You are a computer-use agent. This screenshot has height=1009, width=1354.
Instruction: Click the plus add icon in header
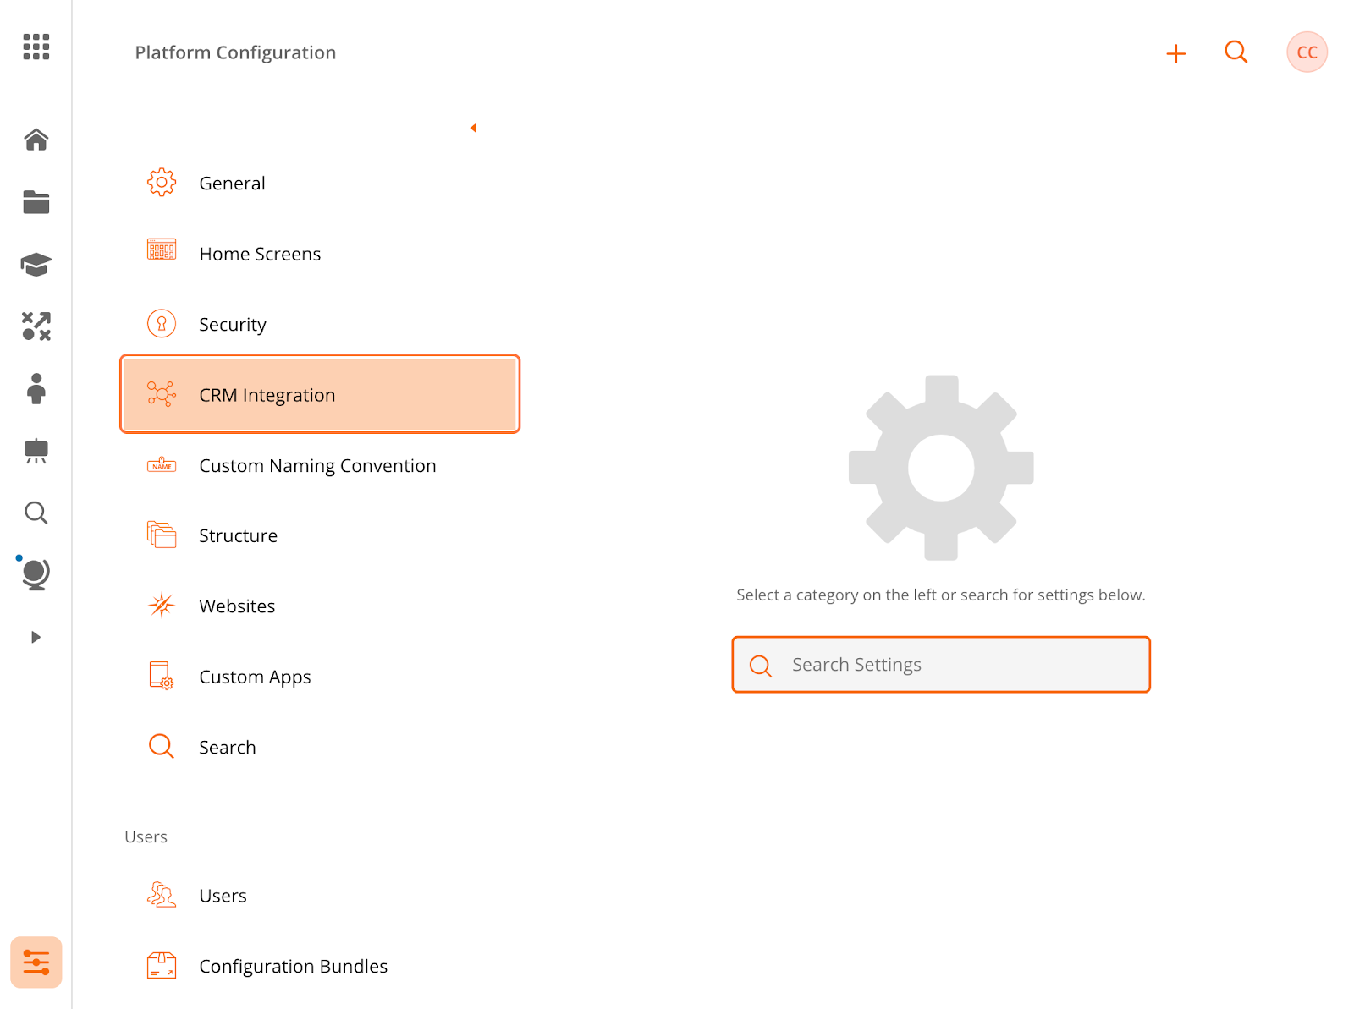coord(1175,54)
